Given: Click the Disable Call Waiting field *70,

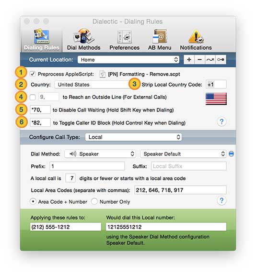Looking at the screenshot, I should 40,110.
